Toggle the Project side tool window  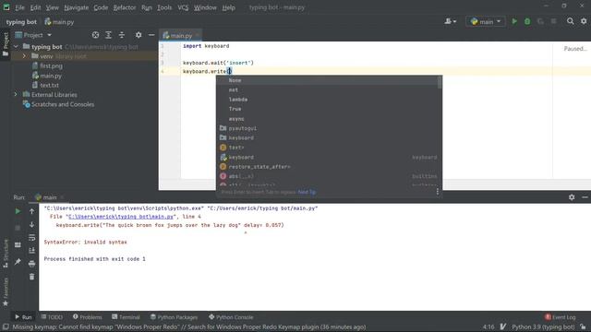coord(6,44)
